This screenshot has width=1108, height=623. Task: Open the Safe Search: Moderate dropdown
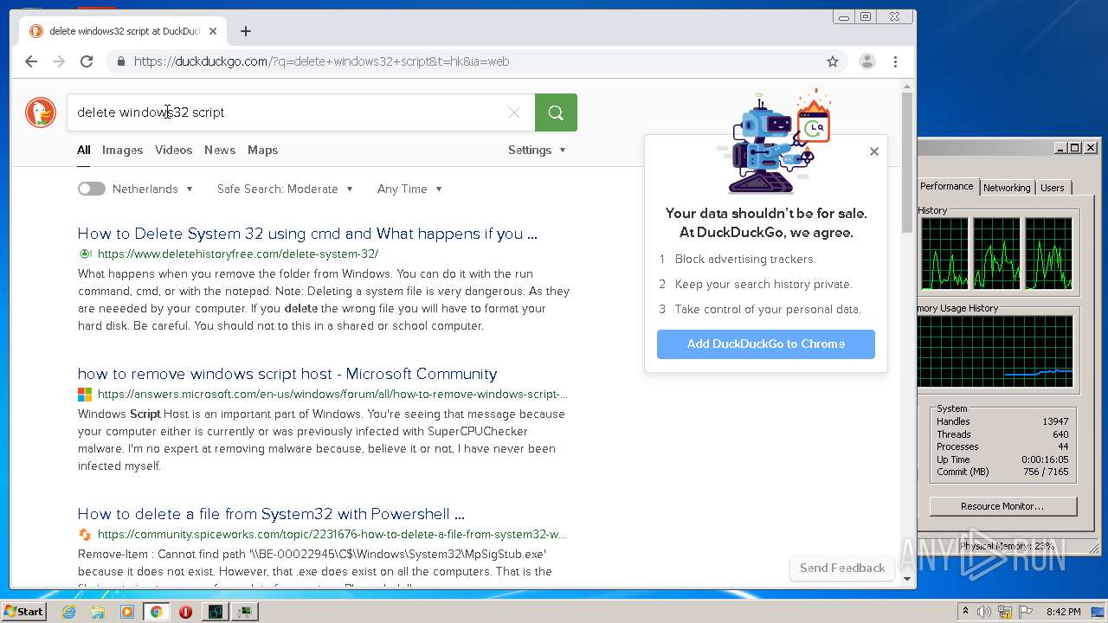click(x=285, y=189)
